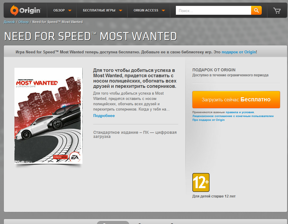Image resolution: width=288 pixels, height=224 pixels.
Task: Go to Домой breadcrumb link
Action: 9,22
